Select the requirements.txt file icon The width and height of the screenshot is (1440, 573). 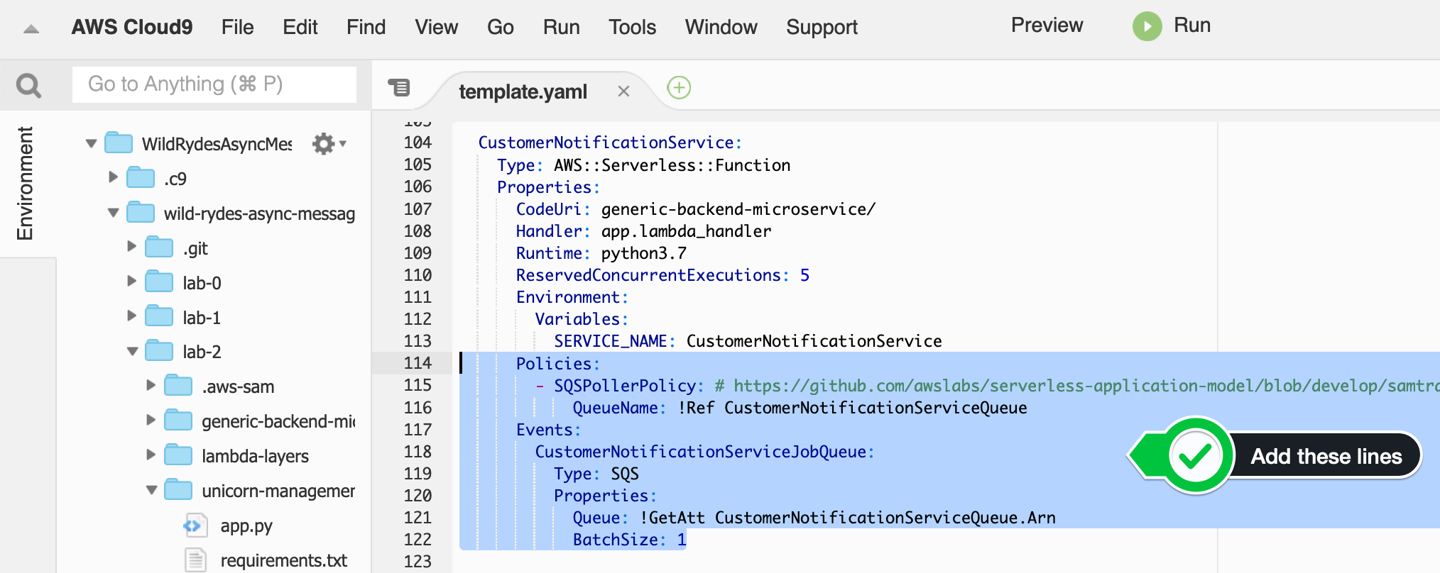click(195, 560)
